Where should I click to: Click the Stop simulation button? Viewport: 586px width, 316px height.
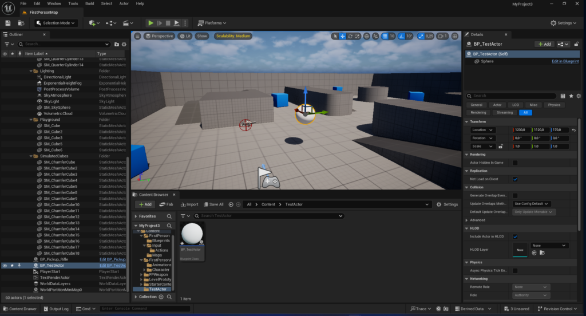point(168,23)
